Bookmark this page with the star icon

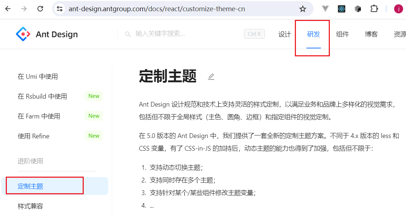pos(303,9)
